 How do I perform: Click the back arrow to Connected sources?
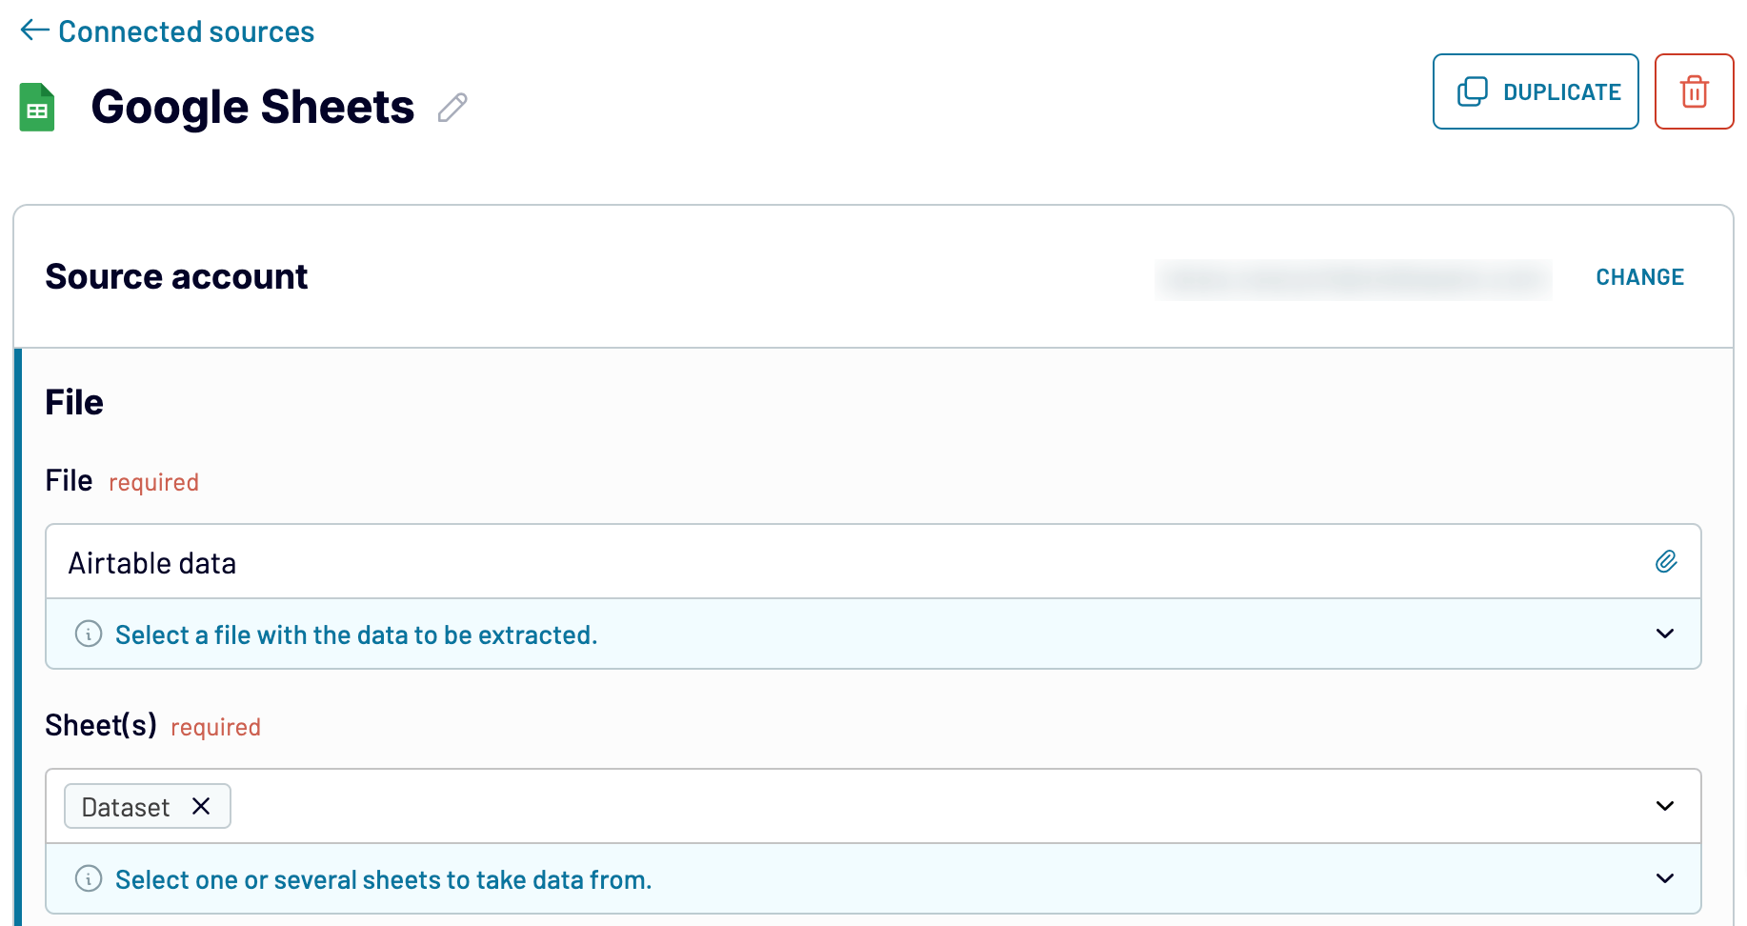point(34,30)
